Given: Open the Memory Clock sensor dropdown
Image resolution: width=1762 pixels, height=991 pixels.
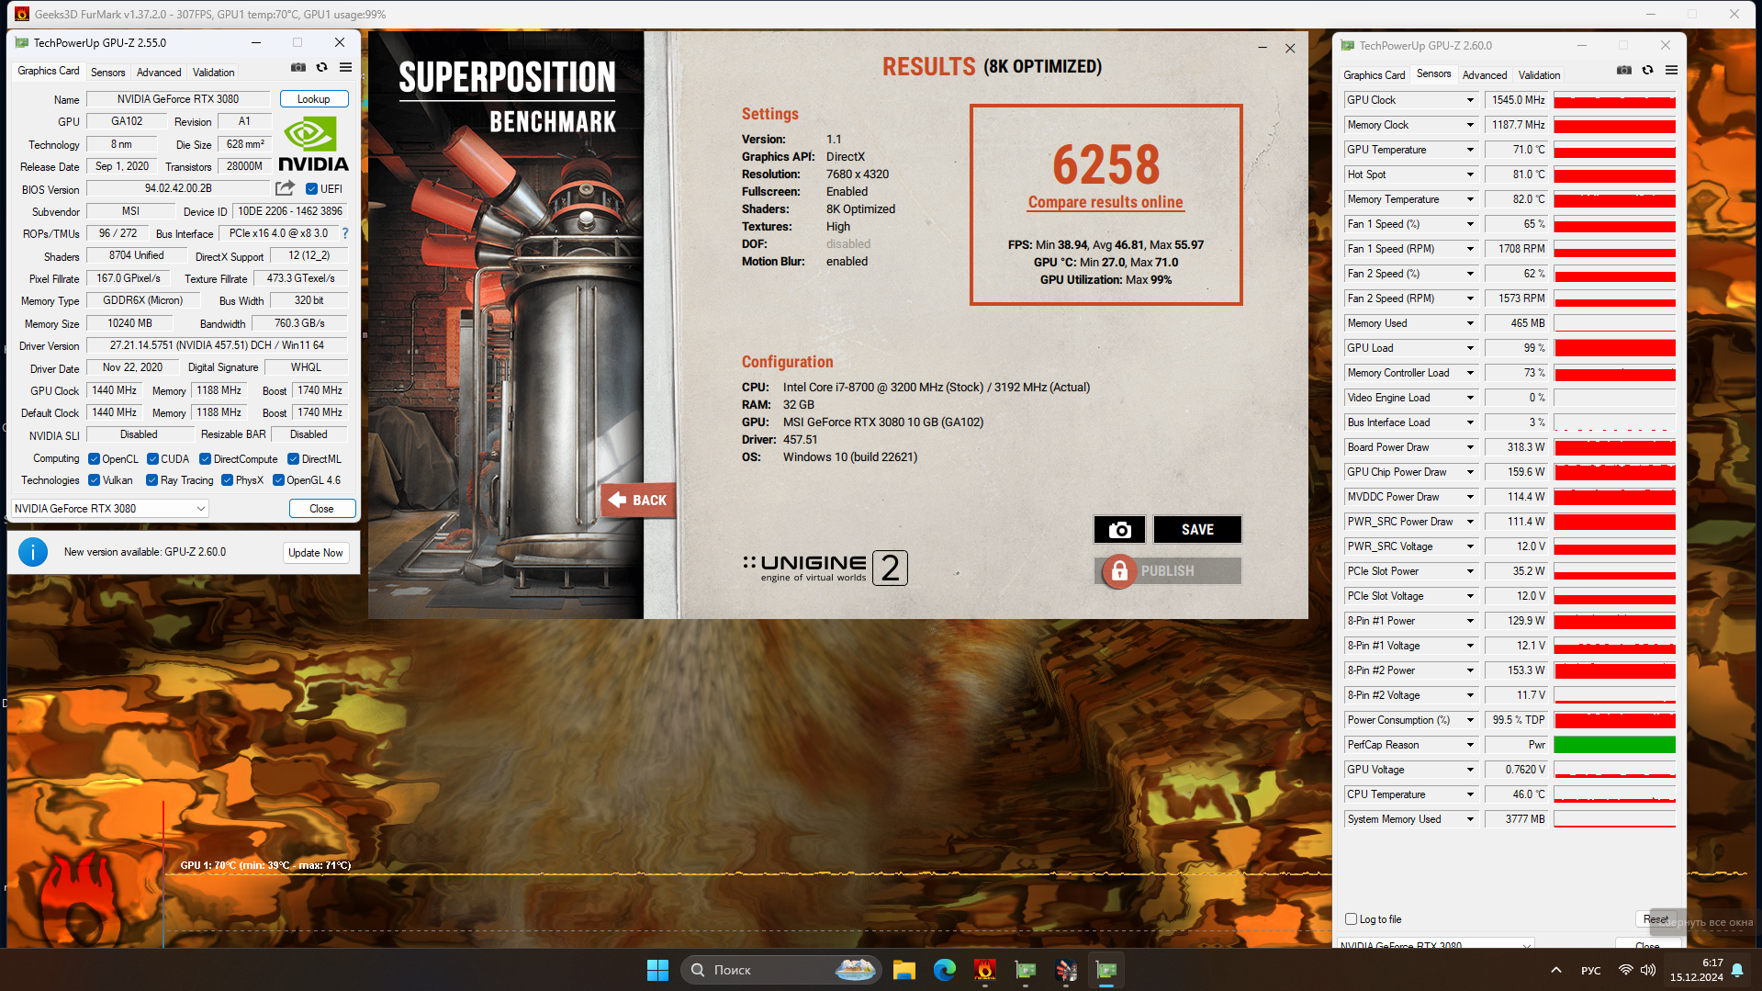Looking at the screenshot, I should pos(1470,125).
